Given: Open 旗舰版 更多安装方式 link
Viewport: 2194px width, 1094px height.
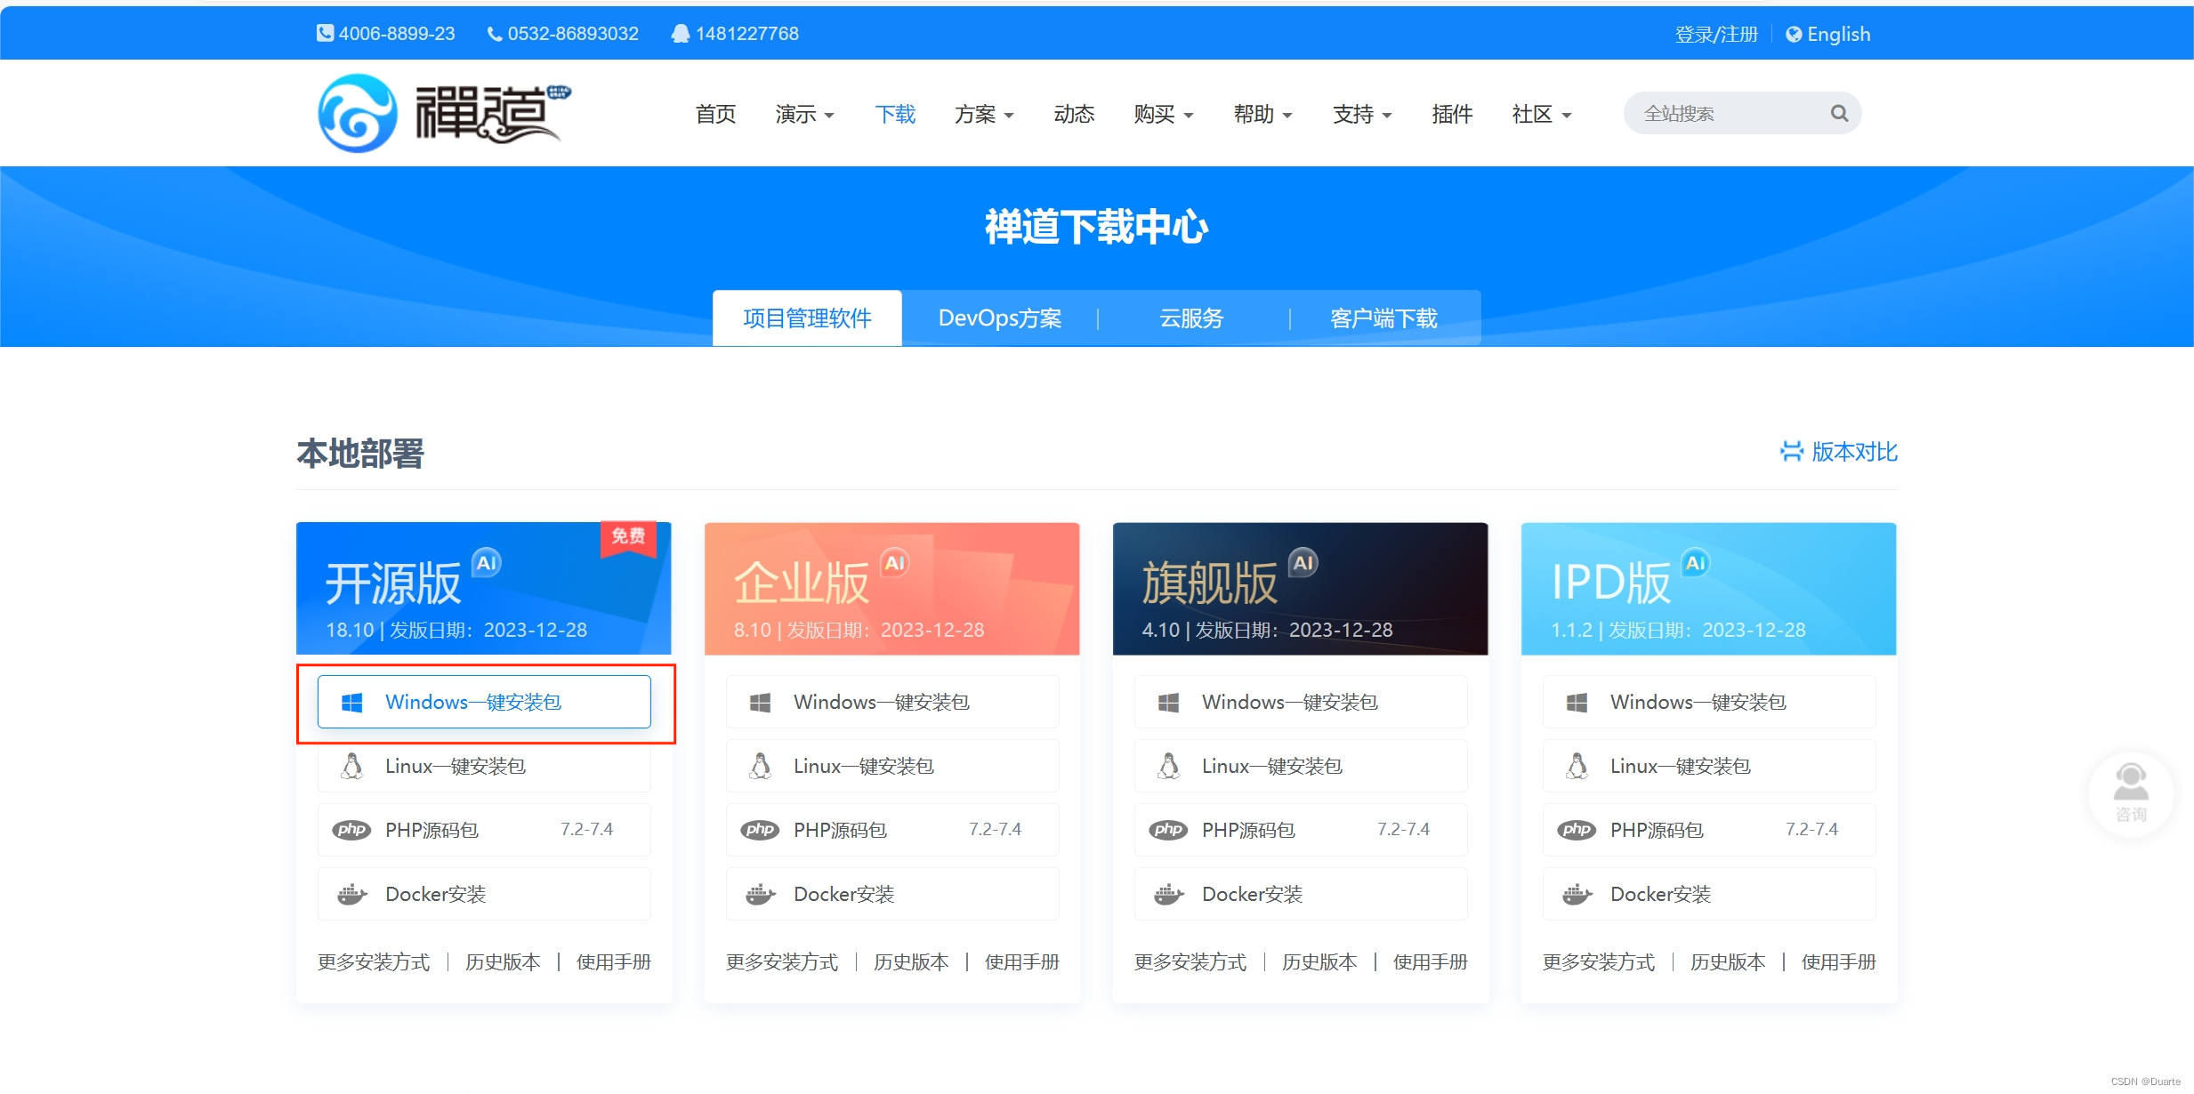Looking at the screenshot, I should click(1190, 961).
